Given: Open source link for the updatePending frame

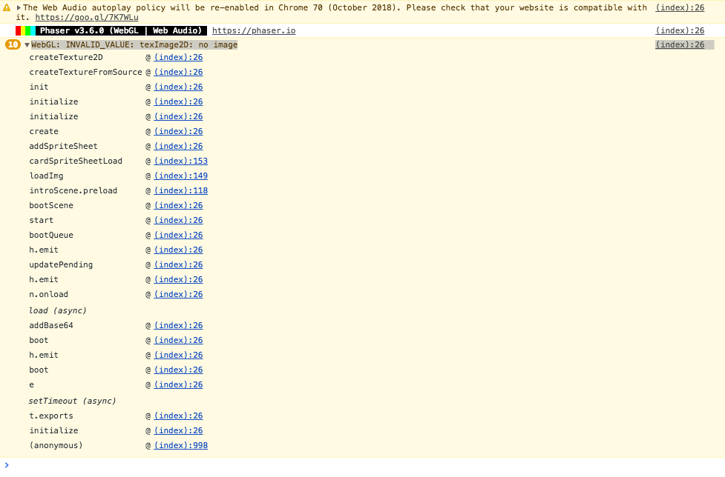Looking at the screenshot, I should (178, 264).
